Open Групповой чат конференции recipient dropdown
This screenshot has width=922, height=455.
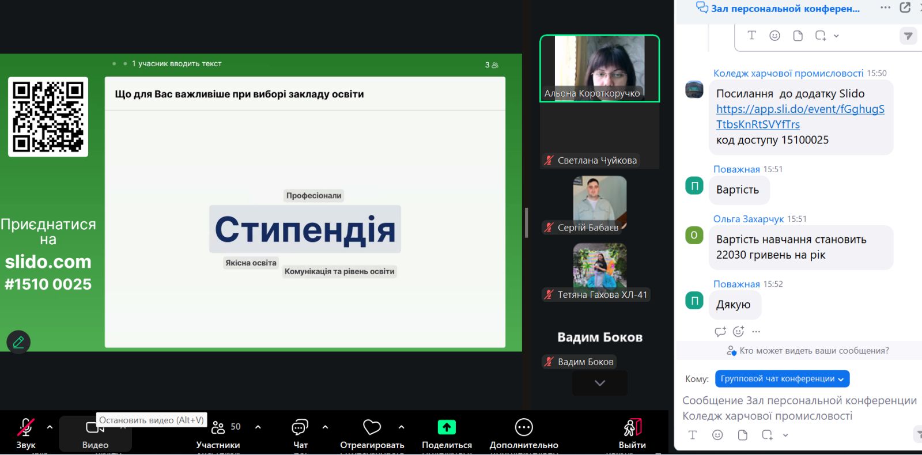pos(782,379)
